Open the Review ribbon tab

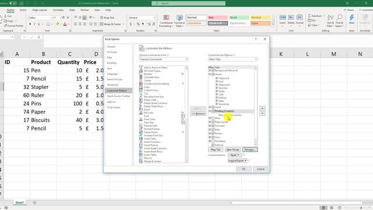pos(85,10)
